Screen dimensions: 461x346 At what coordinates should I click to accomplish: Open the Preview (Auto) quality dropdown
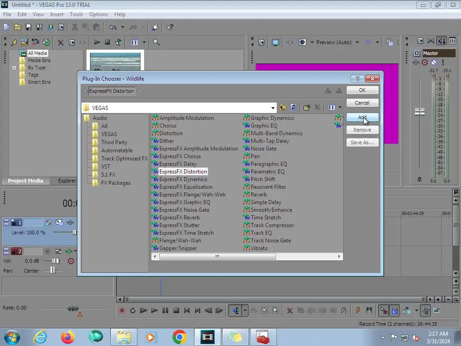point(357,42)
